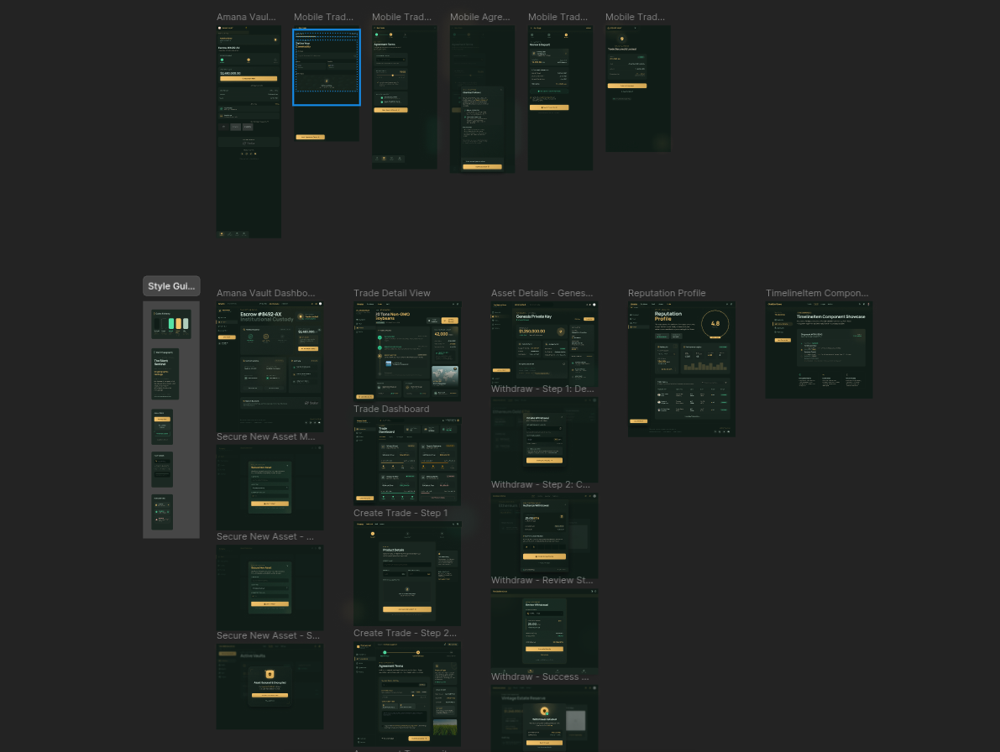Click the Trade Detail View frame thumbnail
Screen dimensions: 1000x752
click(407, 351)
